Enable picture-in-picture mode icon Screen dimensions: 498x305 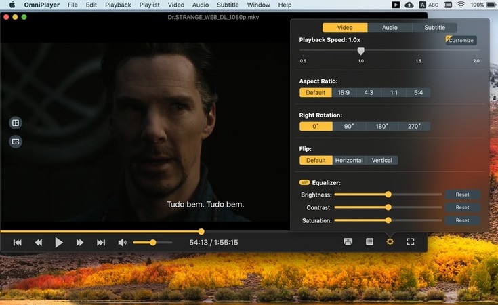coord(16,142)
